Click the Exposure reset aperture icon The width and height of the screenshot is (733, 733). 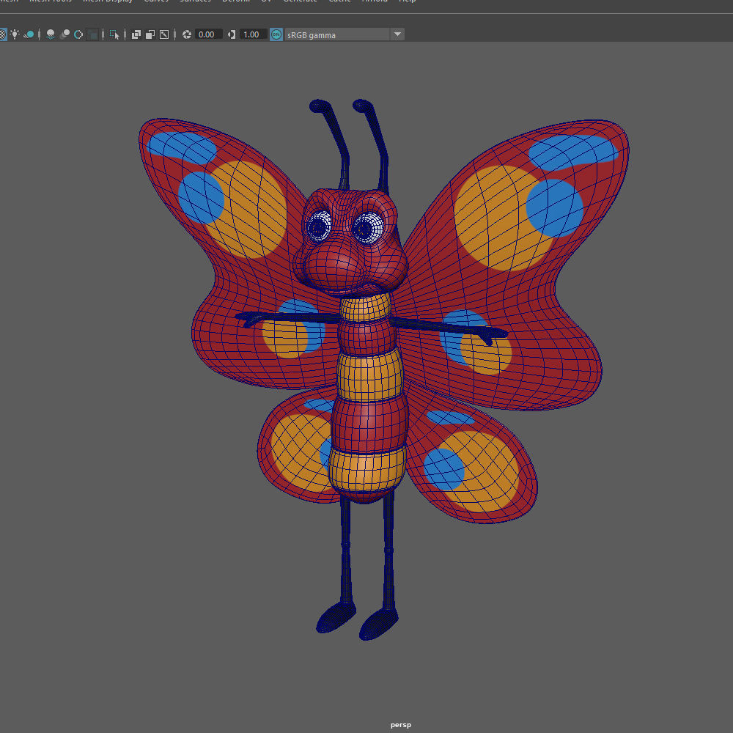tap(186, 34)
